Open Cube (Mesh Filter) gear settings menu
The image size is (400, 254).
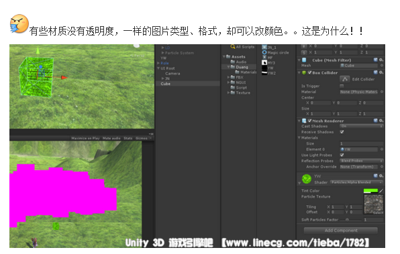tap(381, 60)
